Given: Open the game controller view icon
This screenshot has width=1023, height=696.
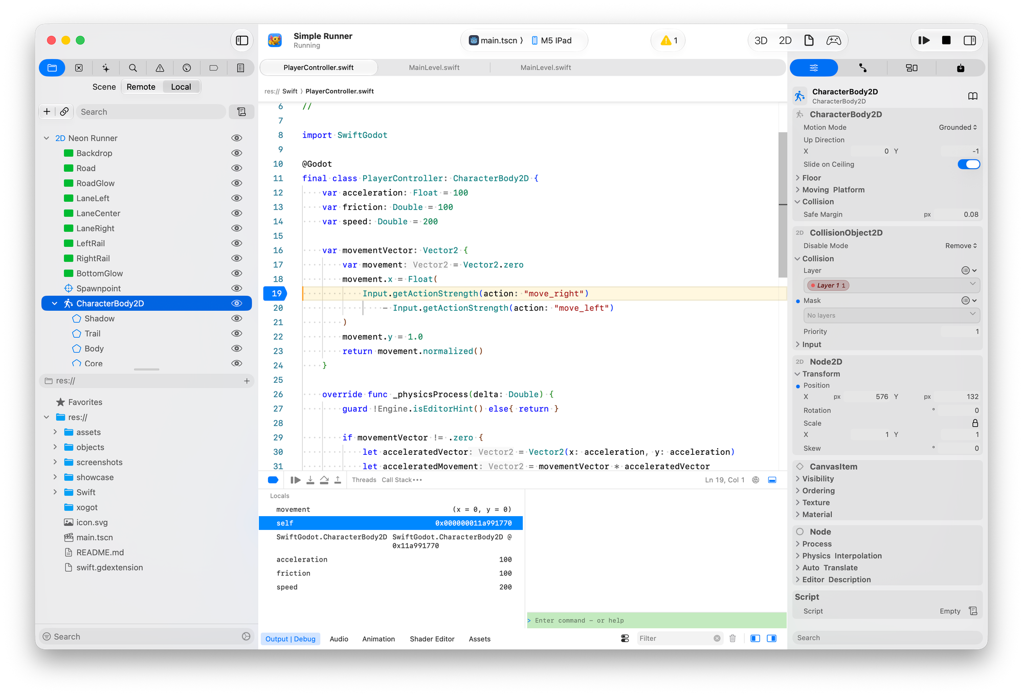Looking at the screenshot, I should [834, 40].
